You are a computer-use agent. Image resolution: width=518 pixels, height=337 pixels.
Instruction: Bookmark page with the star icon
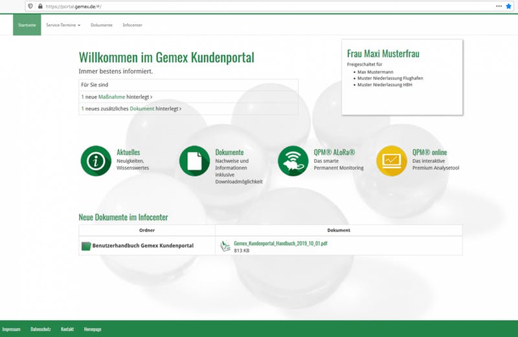(x=509, y=6)
